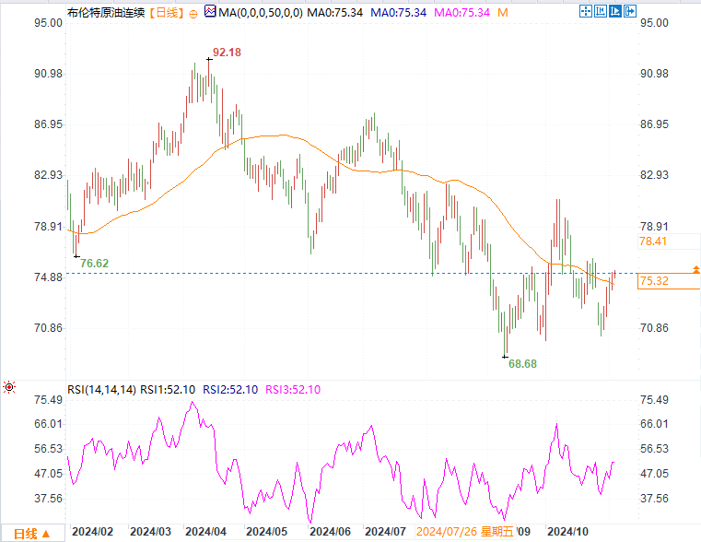This screenshot has width=701, height=542.
Task: Click the orange price alert marker icon
Action: pos(696,270)
